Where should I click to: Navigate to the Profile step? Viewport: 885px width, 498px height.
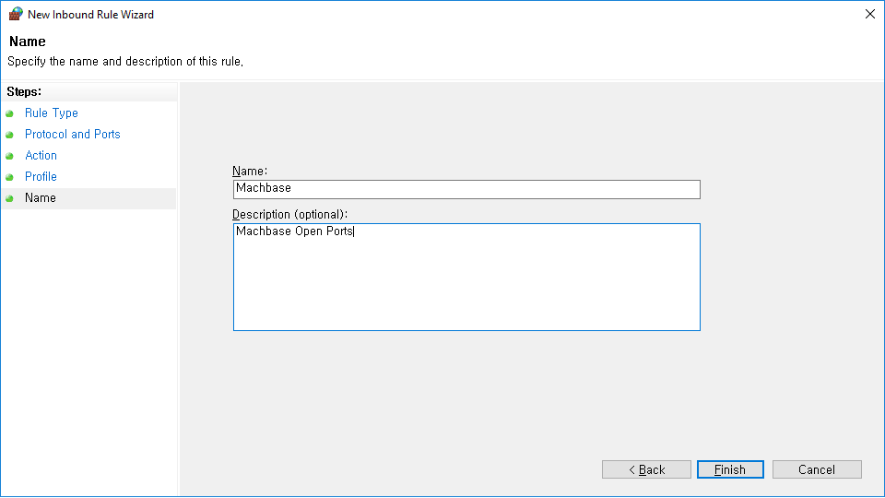(x=41, y=177)
